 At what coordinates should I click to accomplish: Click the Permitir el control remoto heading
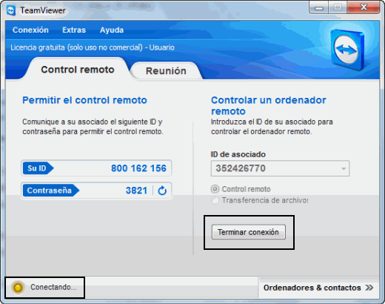(84, 100)
